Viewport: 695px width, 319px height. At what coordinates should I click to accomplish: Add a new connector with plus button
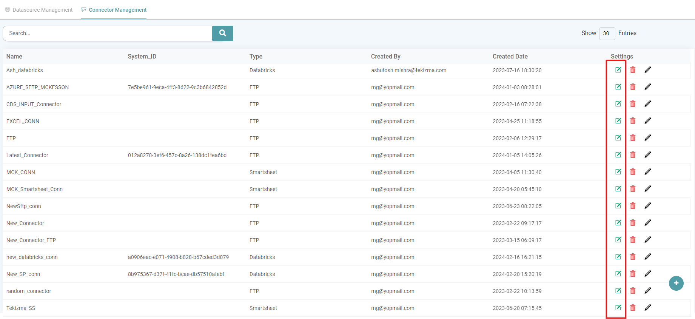tap(676, 283)
